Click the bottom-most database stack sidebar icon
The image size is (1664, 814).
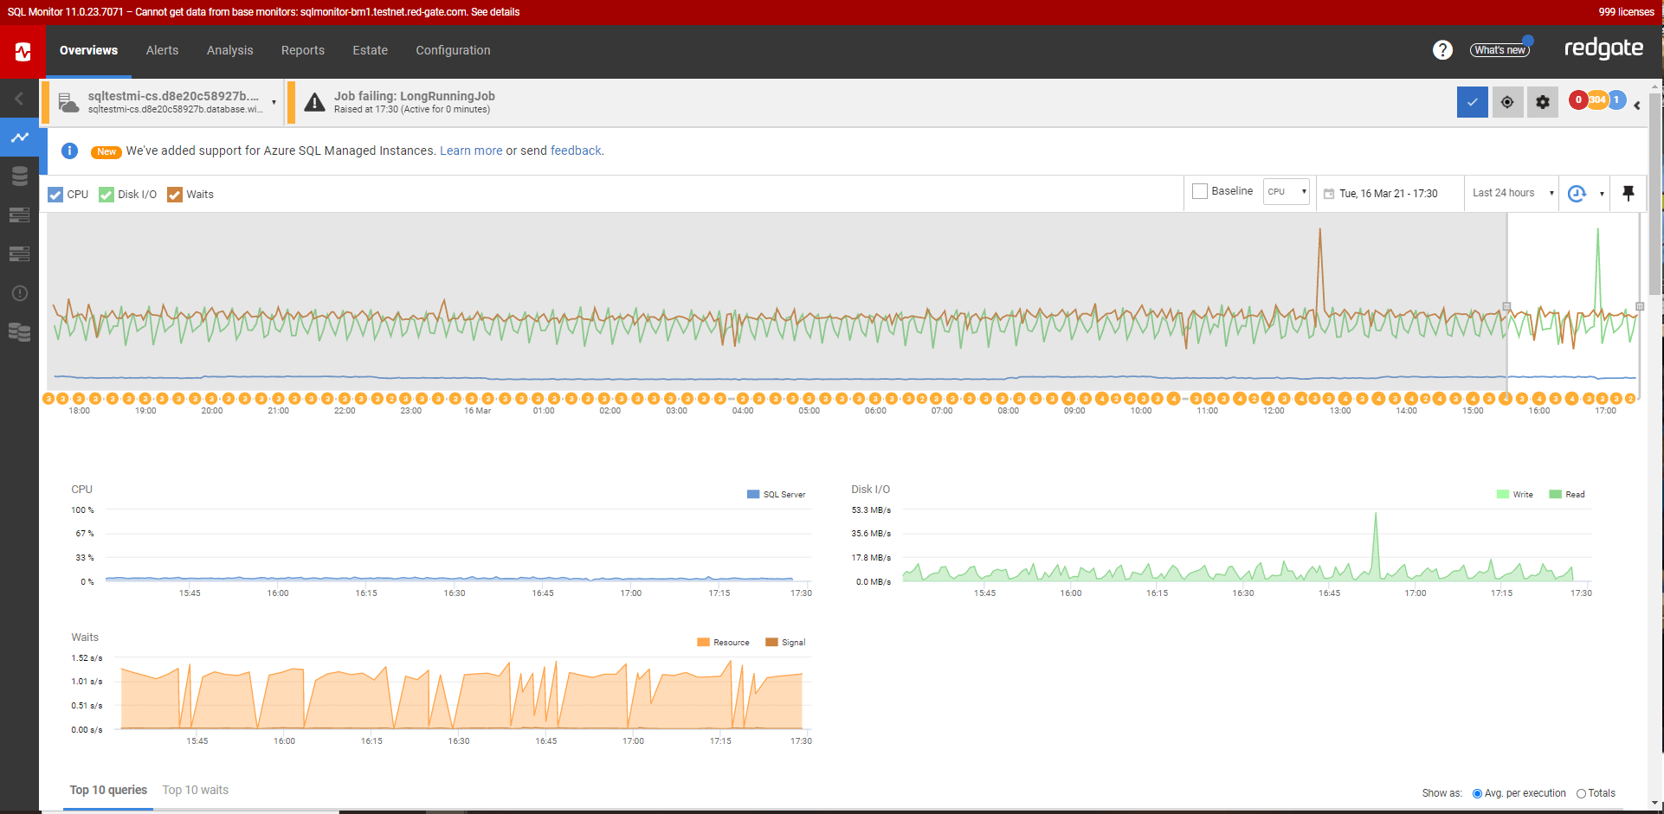click(20, 333)
